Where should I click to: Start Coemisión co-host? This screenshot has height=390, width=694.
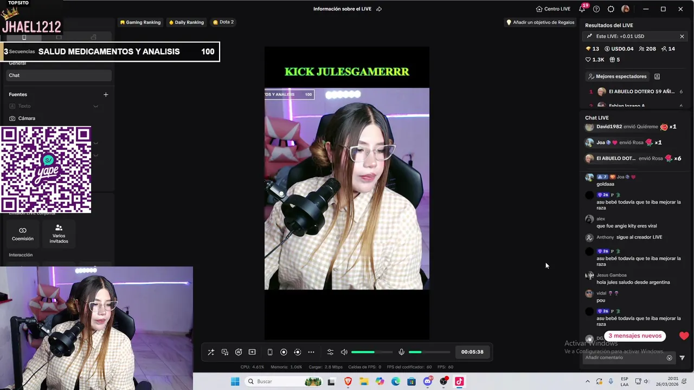pyautogui.click(x=23, y=233)
